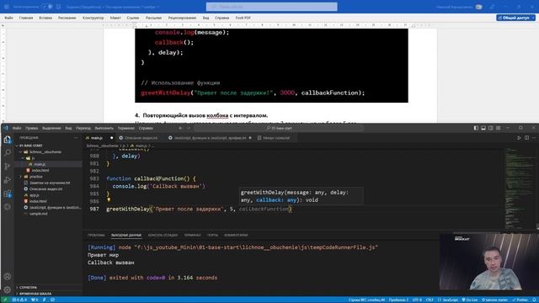
Task: Open the Терминал menu in VS Code
Action: click(x=126, y=128)
